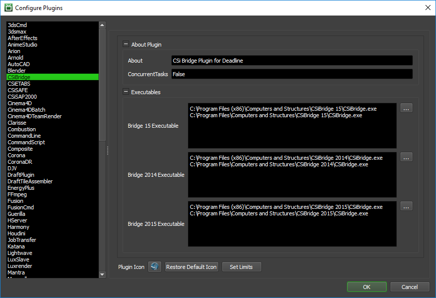Screen dimensions: 436x298
Task: Select Blender in the plugin list
Action: [17, 71]
